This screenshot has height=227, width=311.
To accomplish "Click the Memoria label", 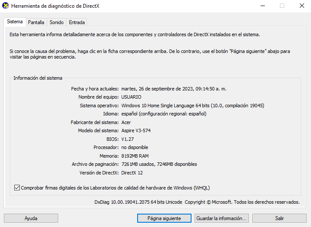I will pos(109,156).
